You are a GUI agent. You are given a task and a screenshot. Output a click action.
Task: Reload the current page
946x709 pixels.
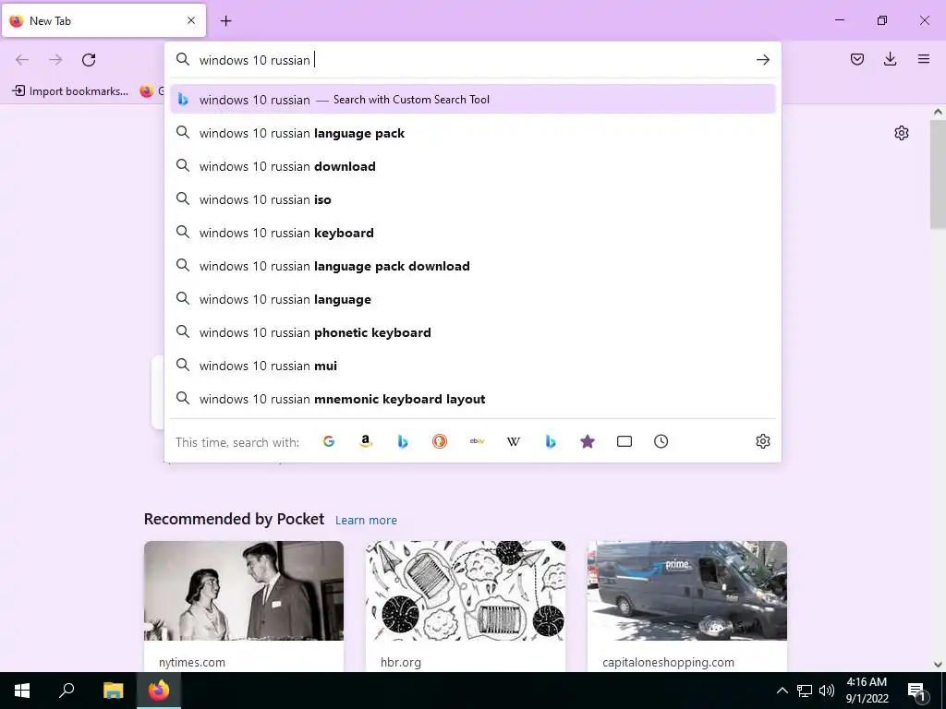(89, 60)
